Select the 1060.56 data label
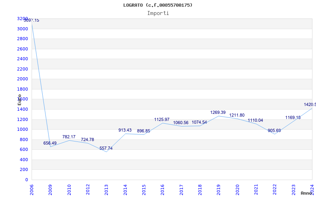This screenshot has height=197, width=316. coord(181,123)
